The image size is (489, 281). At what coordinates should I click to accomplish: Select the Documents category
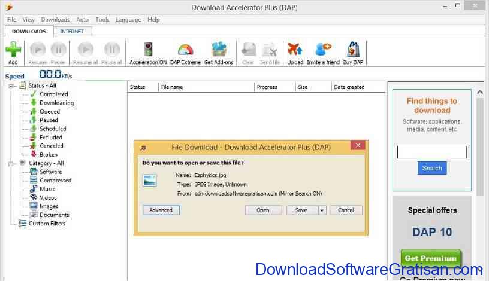[x=55, y=215]
